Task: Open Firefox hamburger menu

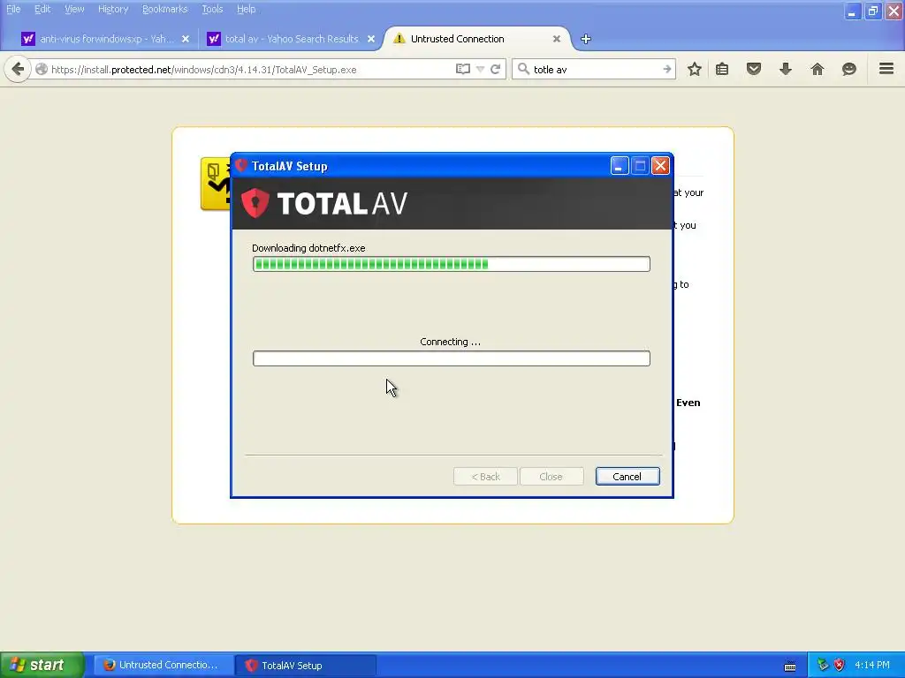Action: [x=886, y=69]
